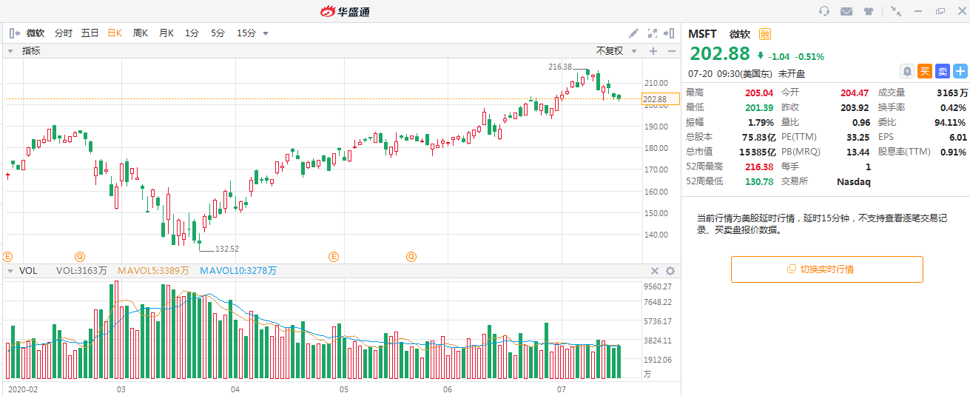Collapse the right quote panel
The height and width of the screenshot is (396, 970).
669,33
